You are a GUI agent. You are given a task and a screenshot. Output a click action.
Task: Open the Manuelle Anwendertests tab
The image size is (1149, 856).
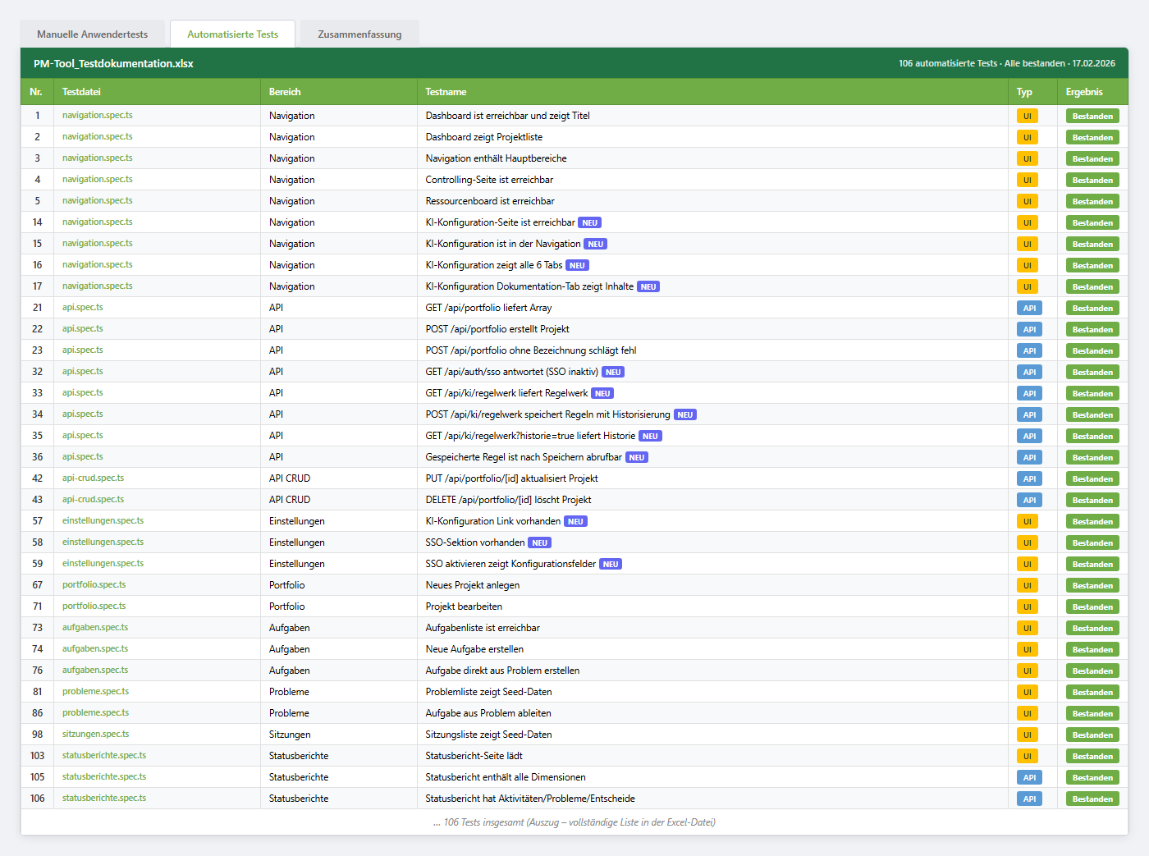(x=93, y=34)
